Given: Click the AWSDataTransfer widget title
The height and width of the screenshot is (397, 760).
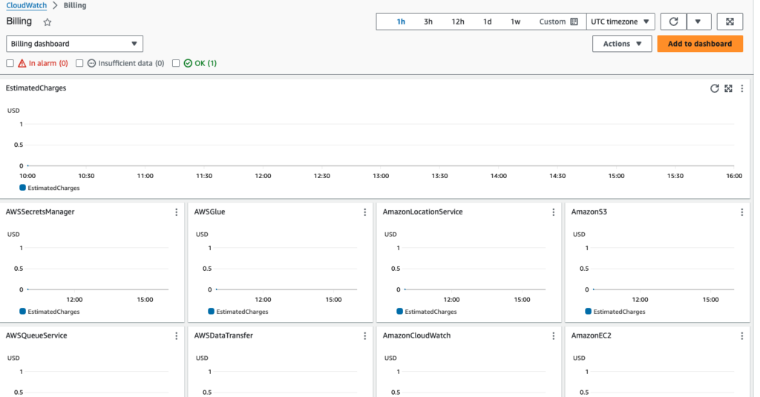Looking at the screenshot, I should [x=223, y=335].
